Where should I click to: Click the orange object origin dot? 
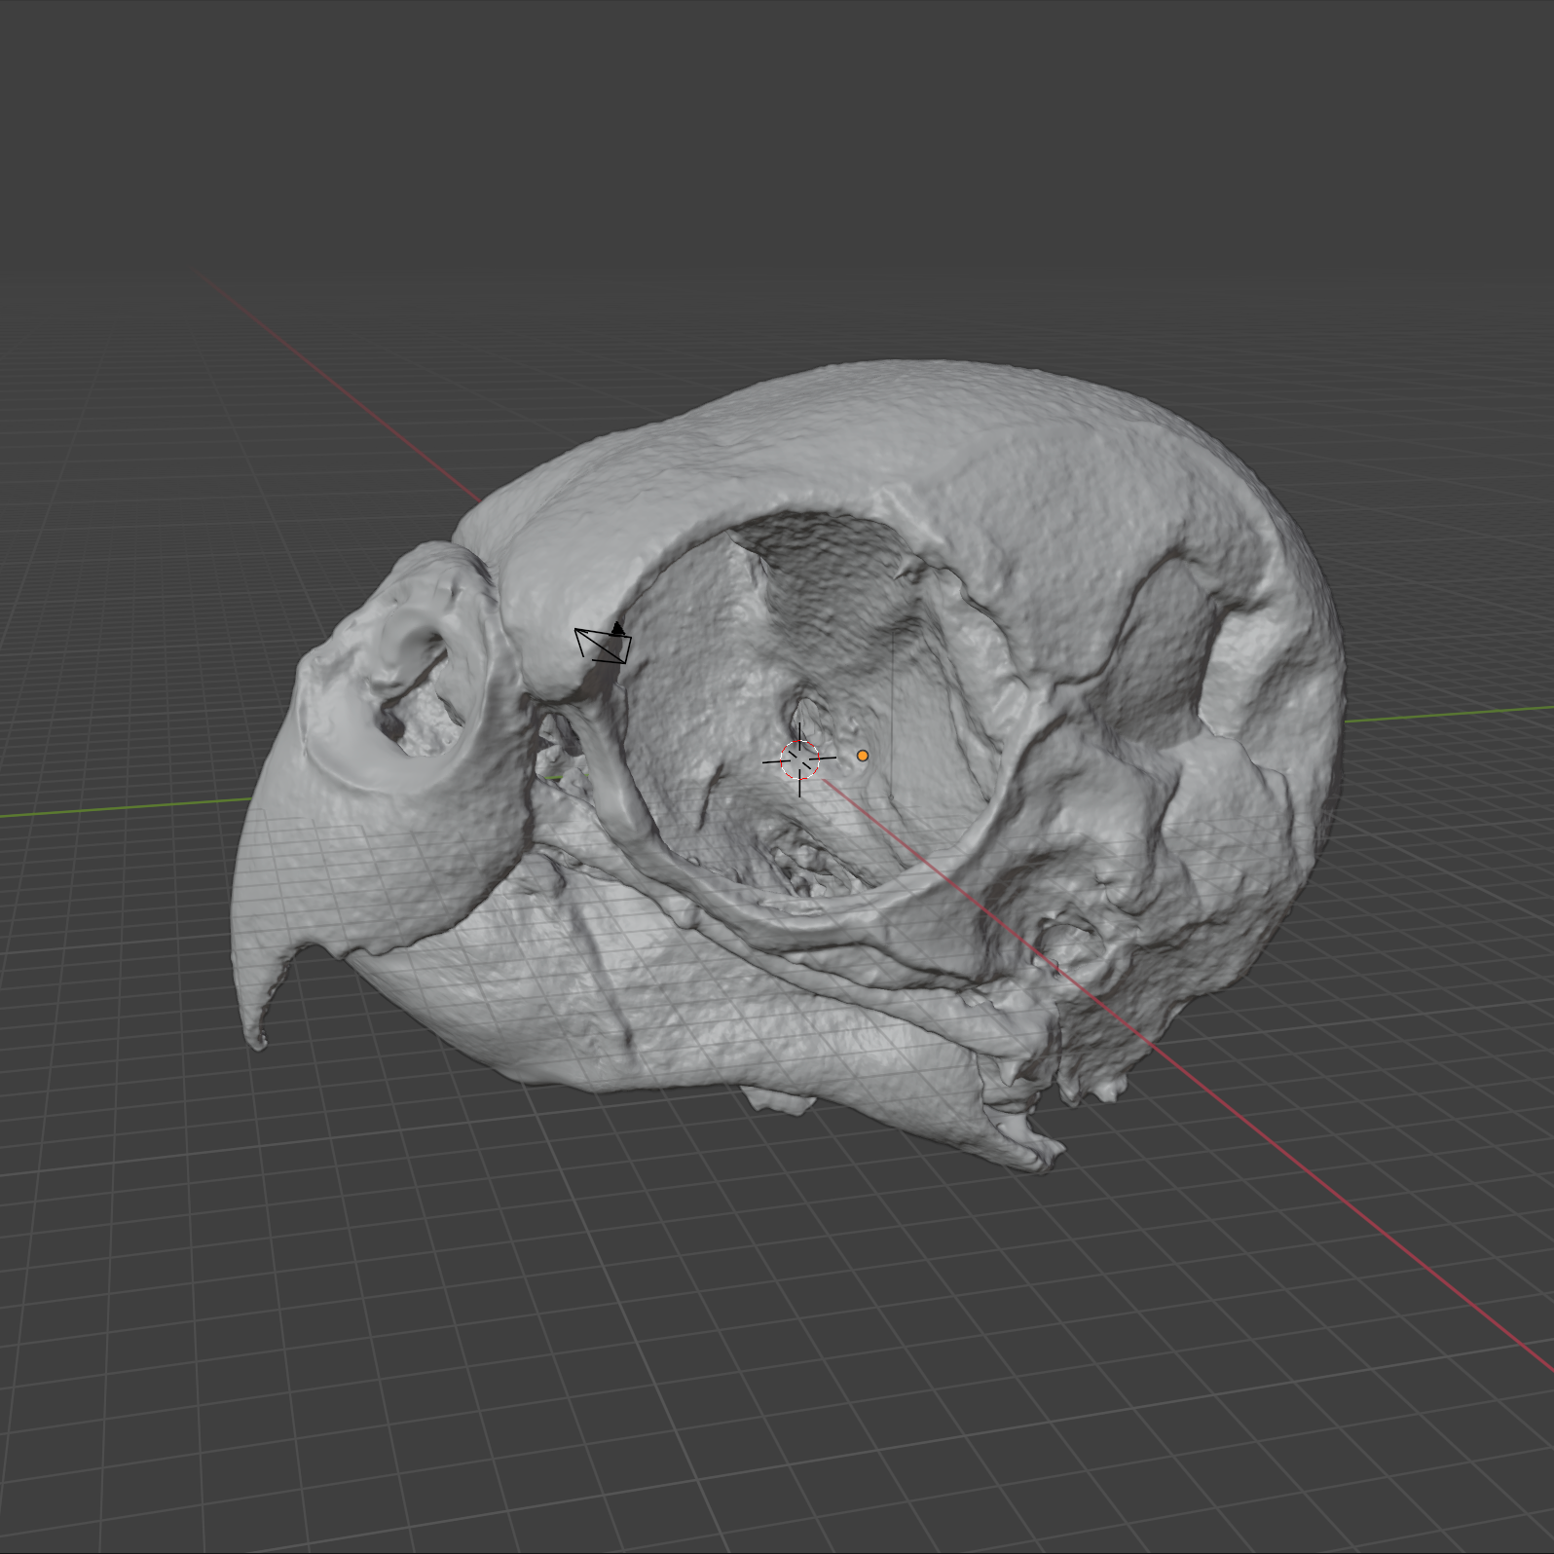click(x=863, y=756)
